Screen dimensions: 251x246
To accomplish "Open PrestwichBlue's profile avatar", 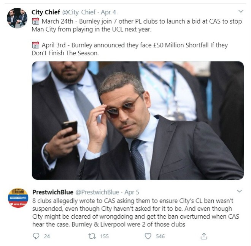I will coord(17,197).
